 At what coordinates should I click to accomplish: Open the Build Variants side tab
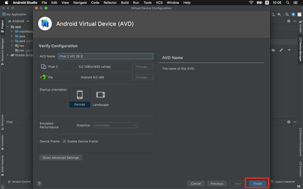coord(2,166)
